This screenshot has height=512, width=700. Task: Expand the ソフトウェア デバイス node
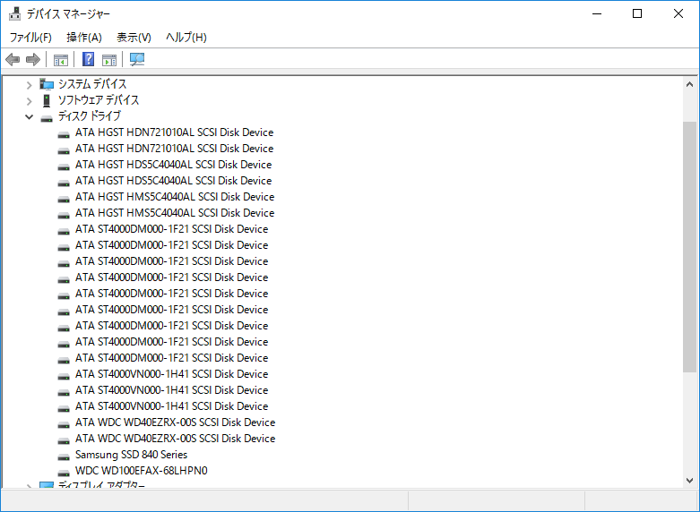(x=29, y=101)
